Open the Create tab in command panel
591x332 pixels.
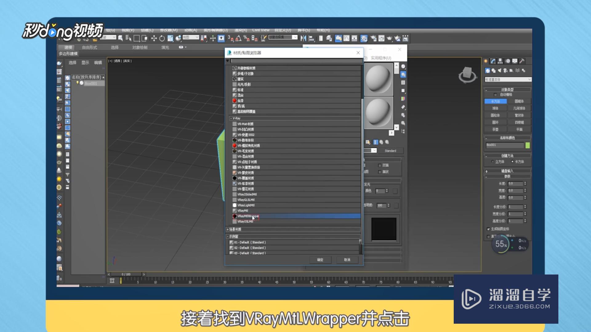pos(486,61)
